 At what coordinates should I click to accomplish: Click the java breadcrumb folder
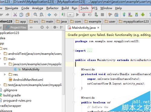[62, 22]
